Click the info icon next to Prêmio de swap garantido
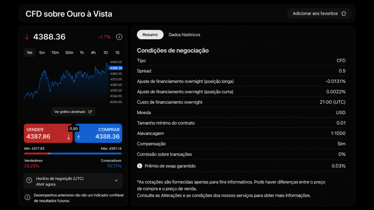The width and height of the screenshot is (374, 210). [x=140, y=166]
